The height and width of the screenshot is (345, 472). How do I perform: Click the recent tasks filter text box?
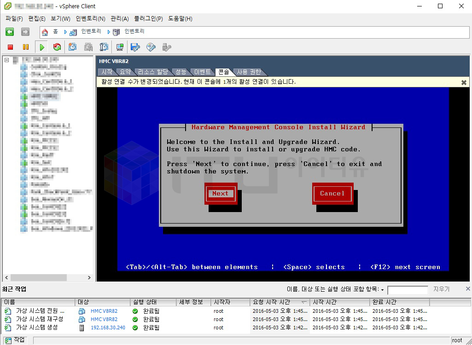pos(408,290)
